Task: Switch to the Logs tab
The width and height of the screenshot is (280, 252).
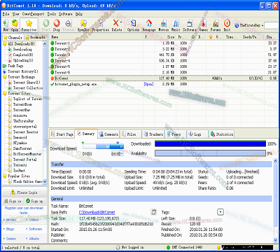Action: click(x=197, y=134)
